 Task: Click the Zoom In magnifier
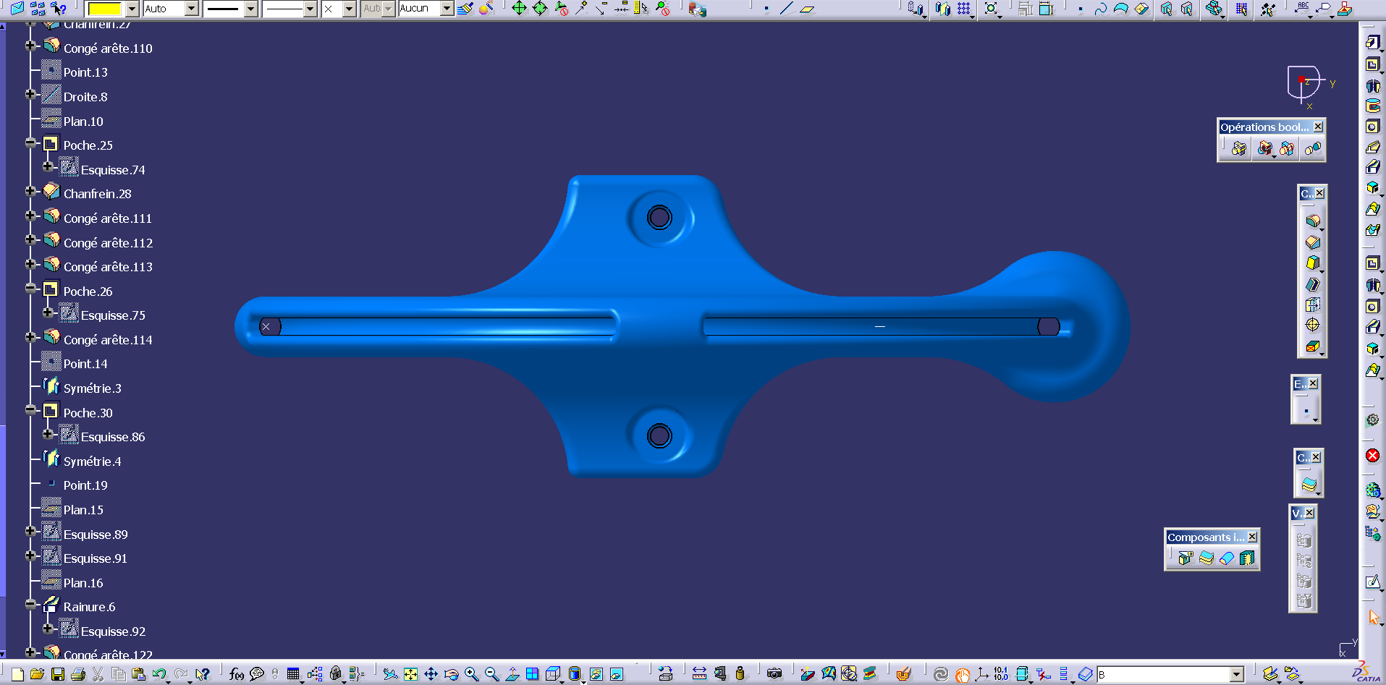coord(471,674)
